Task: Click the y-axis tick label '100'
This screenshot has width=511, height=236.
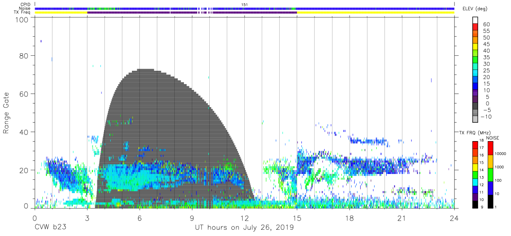Action: 21,20
